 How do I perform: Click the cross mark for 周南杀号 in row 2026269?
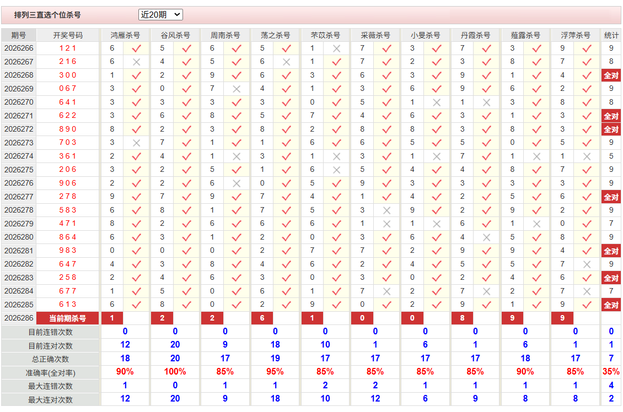[x=237, y=89]
